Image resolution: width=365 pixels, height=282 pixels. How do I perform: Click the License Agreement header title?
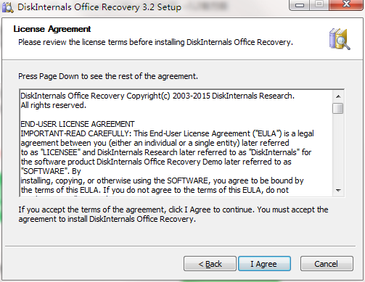click(52, 29)
